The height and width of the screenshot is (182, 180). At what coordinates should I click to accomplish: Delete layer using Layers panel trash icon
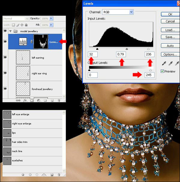click(x=59, y=100)
